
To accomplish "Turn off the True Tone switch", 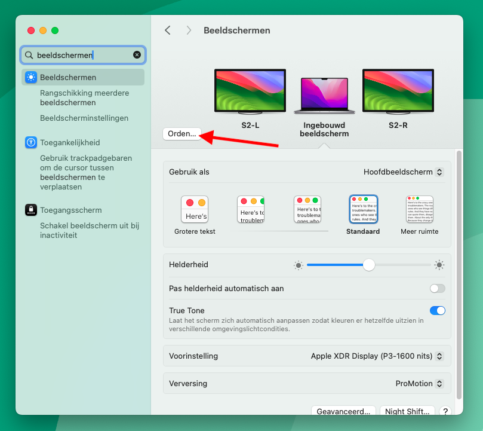I will (x=437, y=310).
